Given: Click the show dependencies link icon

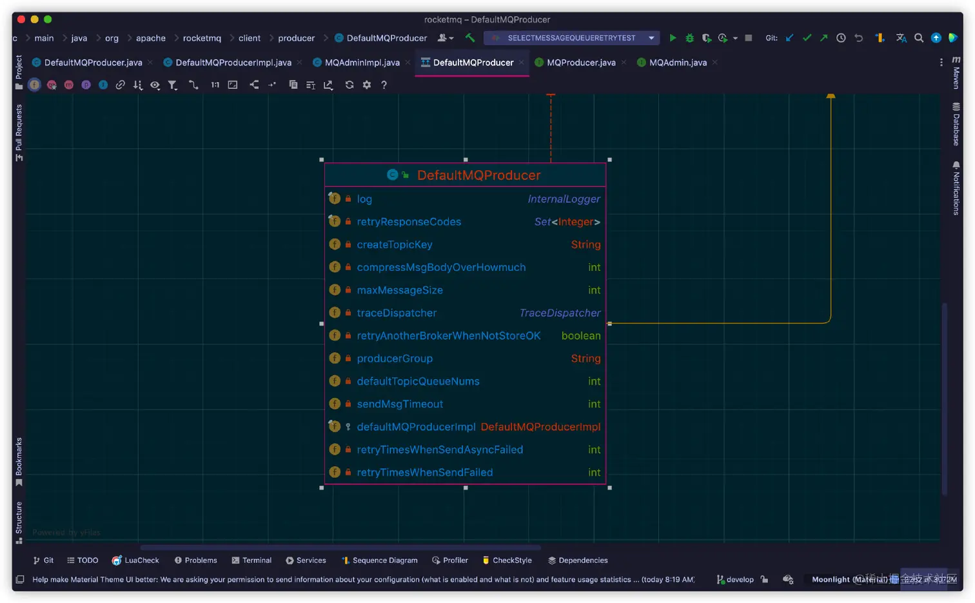Looking at the screenshot, I should click(x=121, y=85).
